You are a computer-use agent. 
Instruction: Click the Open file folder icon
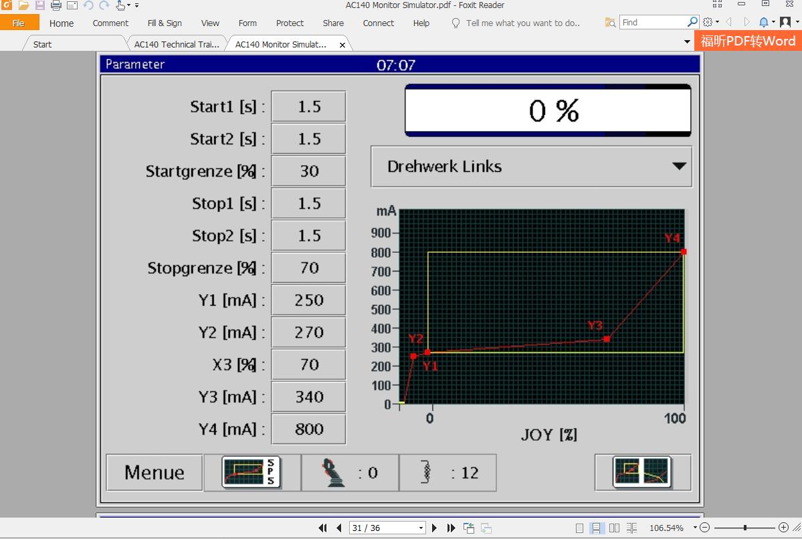click(23, 5)
